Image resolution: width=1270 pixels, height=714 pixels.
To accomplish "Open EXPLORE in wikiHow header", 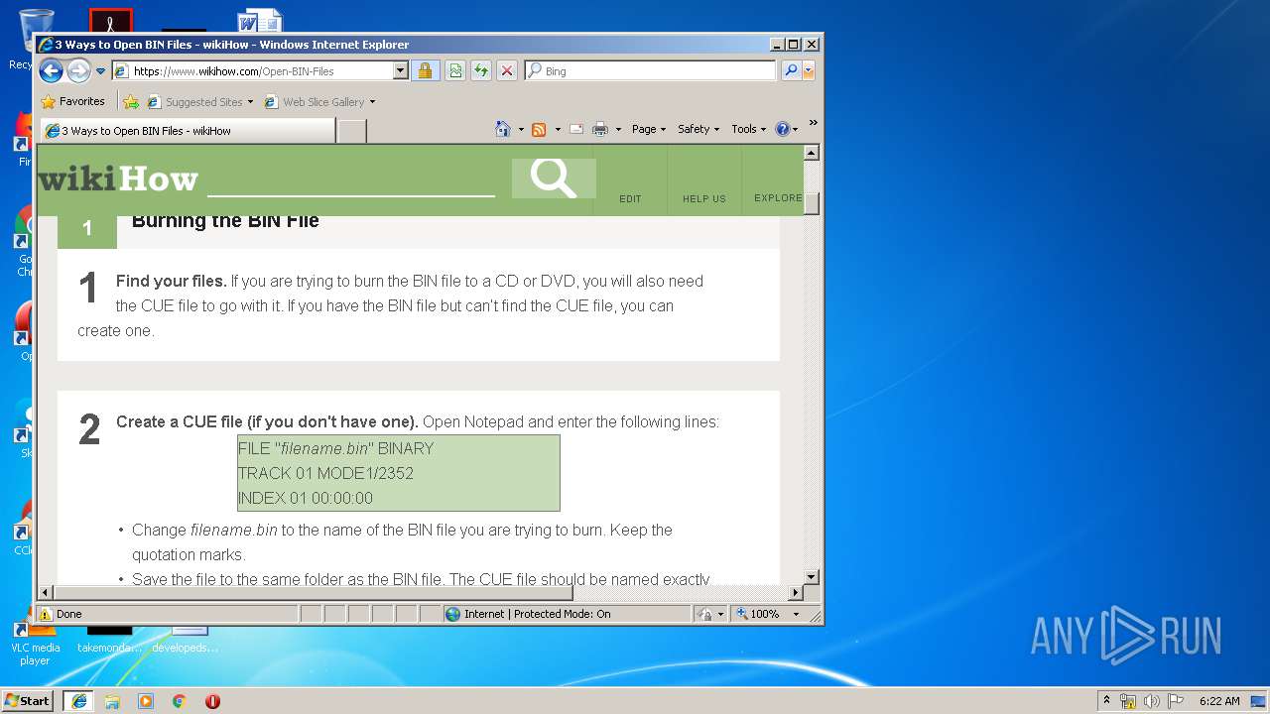I will click(x=778, y=197).
